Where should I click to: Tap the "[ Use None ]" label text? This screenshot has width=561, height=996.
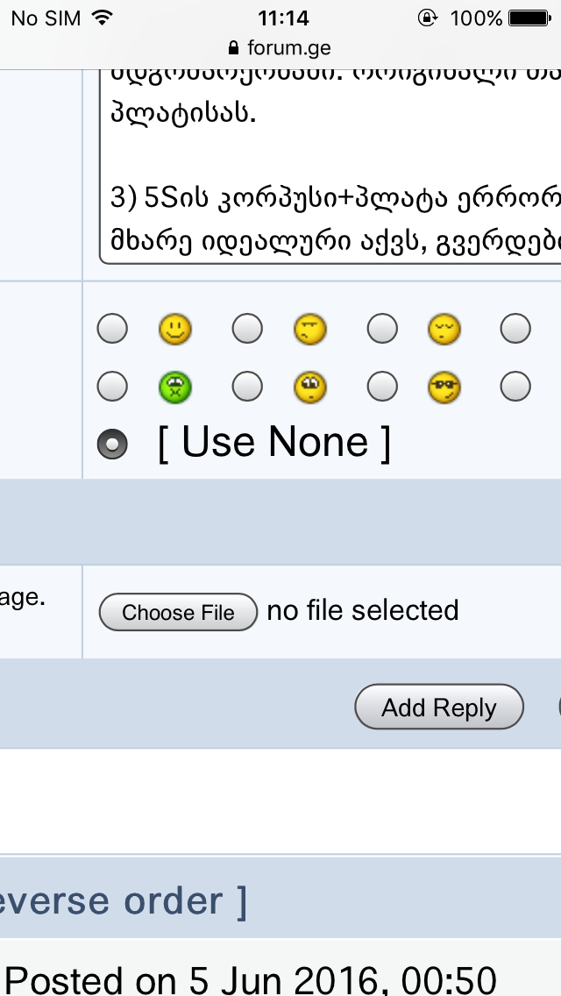coord(274,442)
